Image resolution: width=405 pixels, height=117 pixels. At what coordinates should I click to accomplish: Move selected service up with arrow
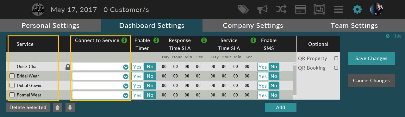click(57, 108)
